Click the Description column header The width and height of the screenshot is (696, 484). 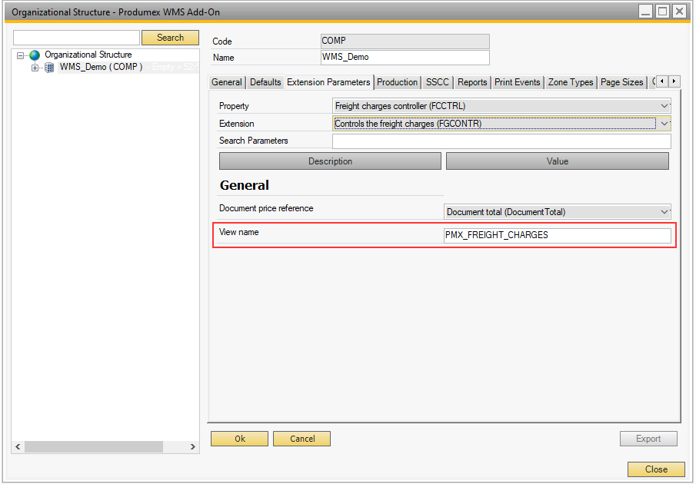330,161
